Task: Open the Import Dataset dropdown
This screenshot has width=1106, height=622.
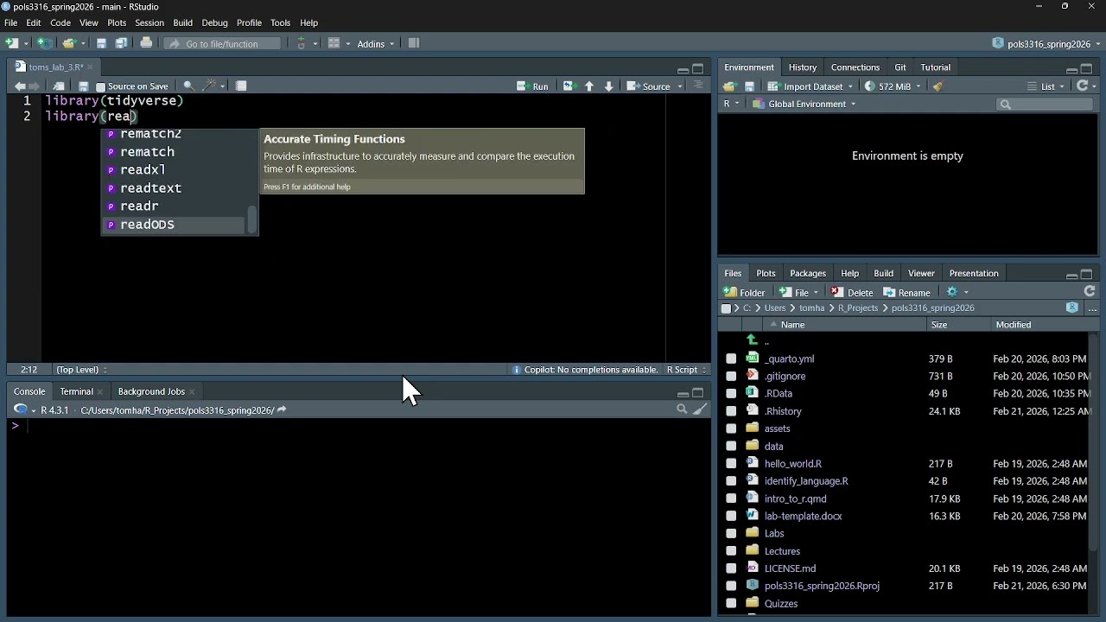Action: point(810,86)
